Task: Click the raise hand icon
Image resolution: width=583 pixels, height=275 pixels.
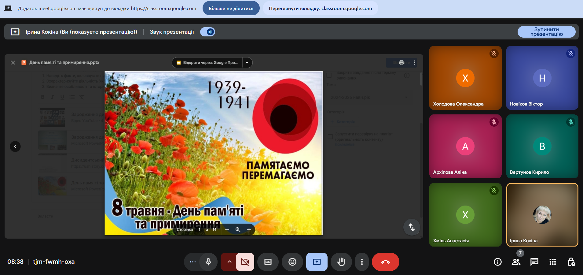Action: click(x=341, y=262)
